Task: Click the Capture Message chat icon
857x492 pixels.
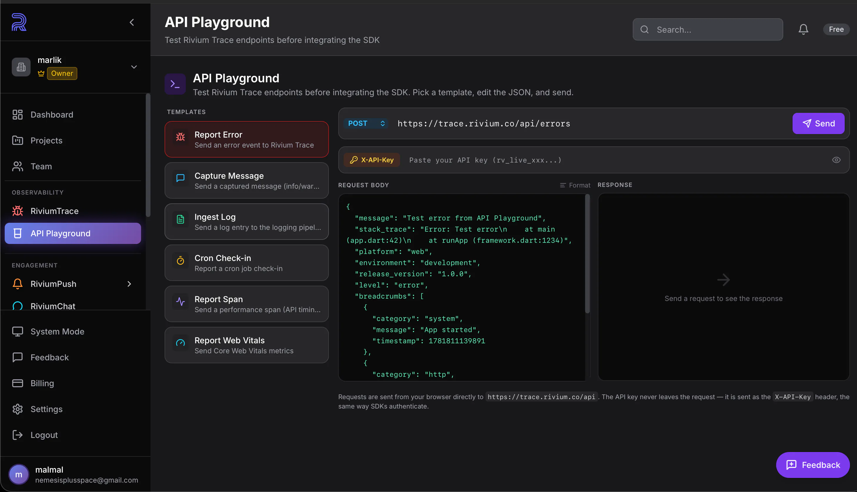Action: click(180, 178)
